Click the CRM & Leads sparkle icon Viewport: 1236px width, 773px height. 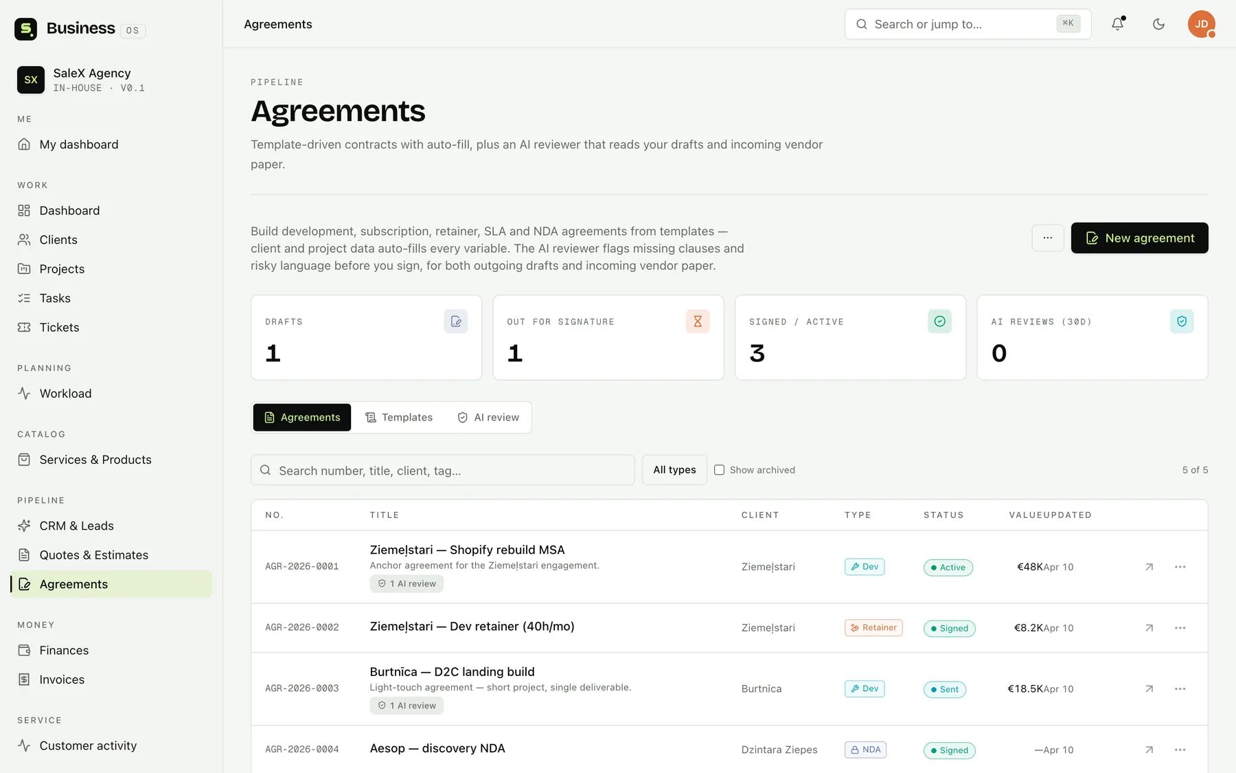coord(24,526)
